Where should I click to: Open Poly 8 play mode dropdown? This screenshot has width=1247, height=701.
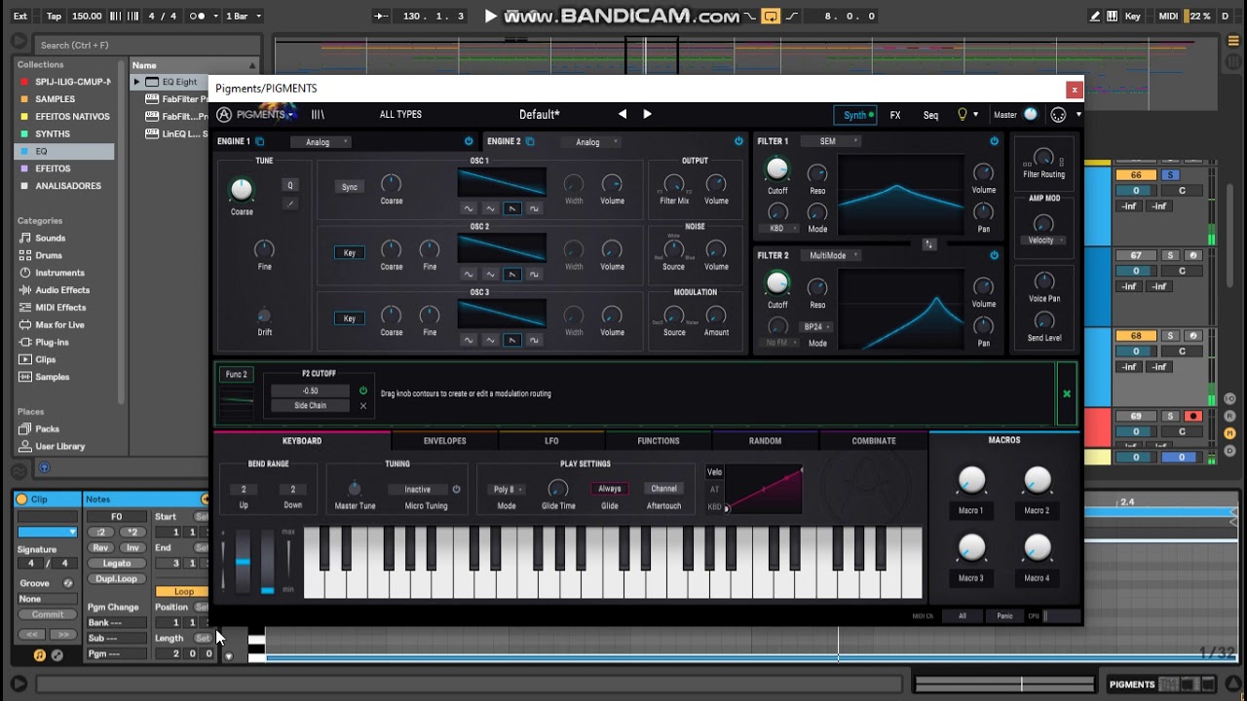point(506,489)
